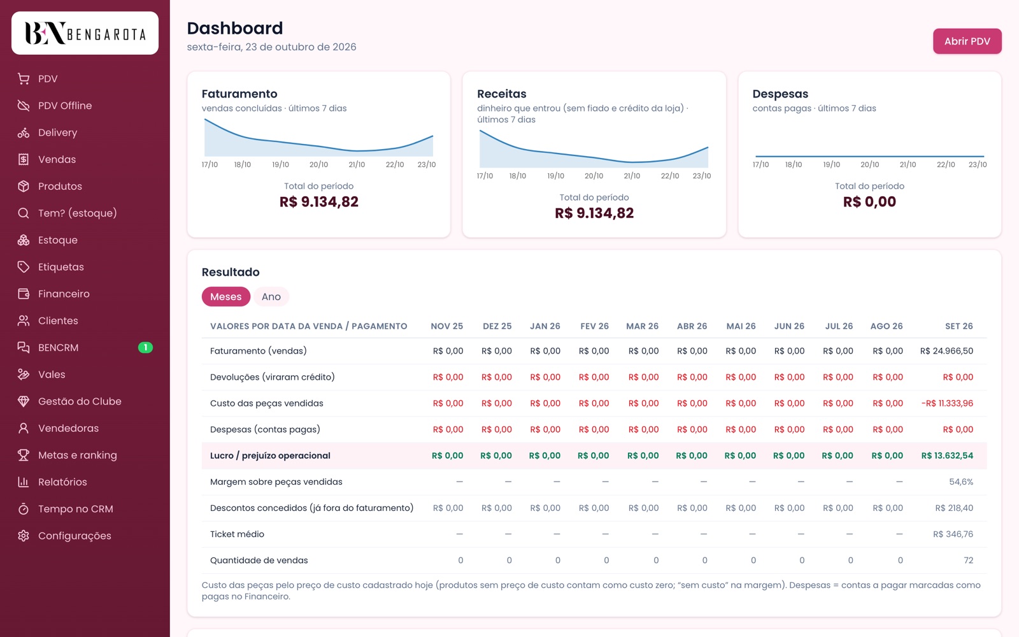Select the Vendedoras person icon
The height and width of the screenshot is (637, 1019).
(24, 428)
